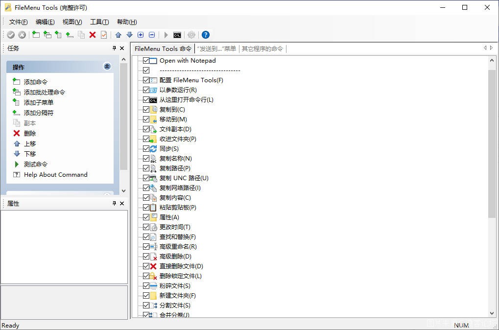Click the 复制到(C) command icon

pyautogui.click(x=153, y=110)
